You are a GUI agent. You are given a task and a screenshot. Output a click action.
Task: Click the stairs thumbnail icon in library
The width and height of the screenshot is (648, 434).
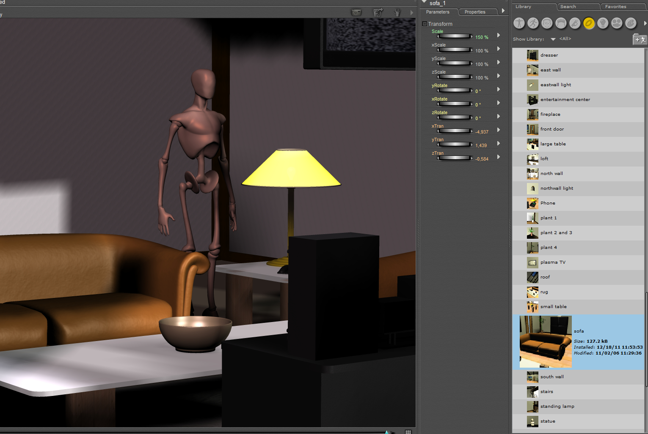pos(532,392)
